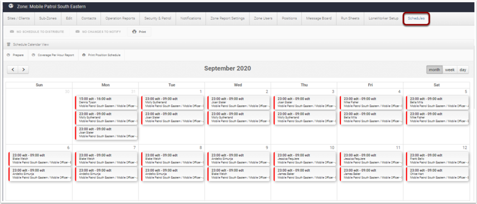
Task: Switch to Security & Patrol tab
Action: point(157,18)
